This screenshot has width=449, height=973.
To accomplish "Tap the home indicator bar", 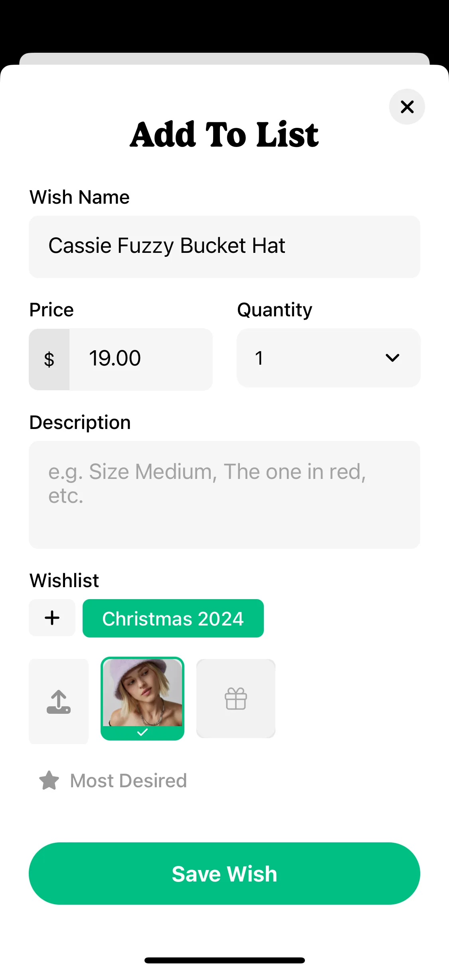I will point(225,960).
